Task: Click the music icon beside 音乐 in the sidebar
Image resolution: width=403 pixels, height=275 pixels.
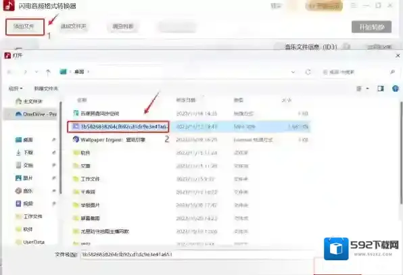Action: click(18, 191)
